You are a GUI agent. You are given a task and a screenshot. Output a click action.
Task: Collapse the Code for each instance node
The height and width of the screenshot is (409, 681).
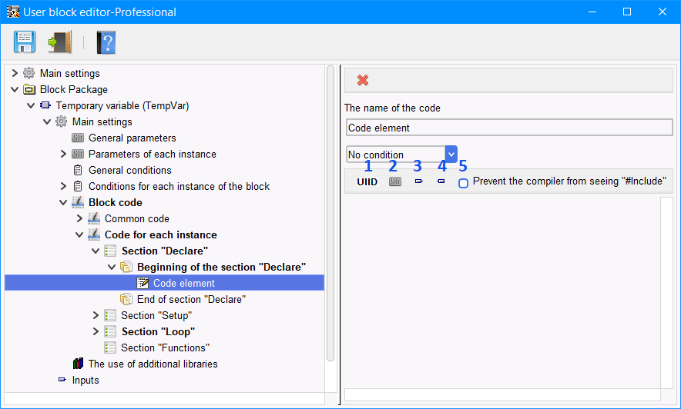(79, 234)
